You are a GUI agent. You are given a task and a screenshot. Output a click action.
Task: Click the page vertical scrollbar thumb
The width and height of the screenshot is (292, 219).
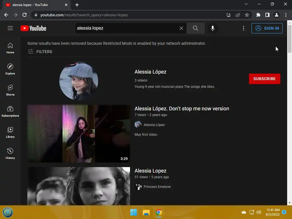click(289, 39)
